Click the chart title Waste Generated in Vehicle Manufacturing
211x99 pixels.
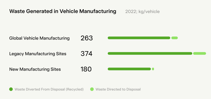pos(63,11)
